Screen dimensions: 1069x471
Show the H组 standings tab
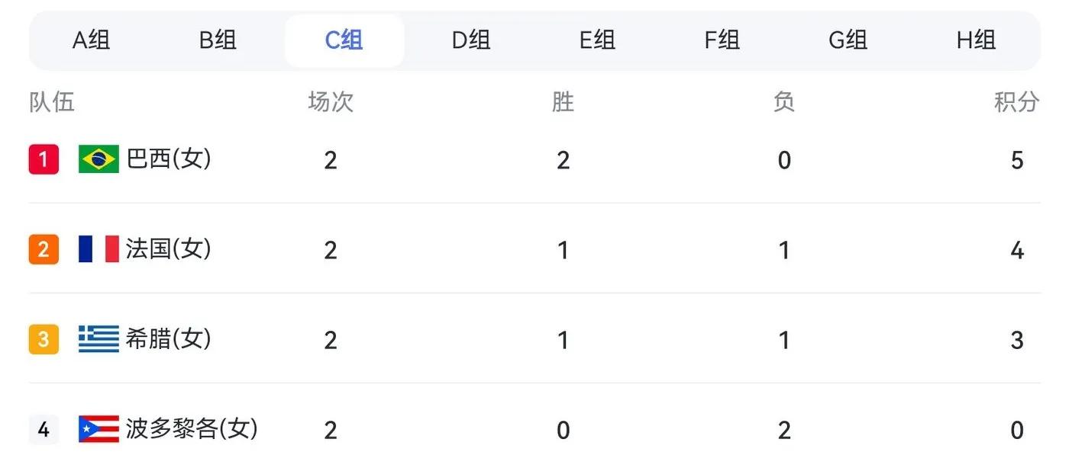tap(976, 40)
